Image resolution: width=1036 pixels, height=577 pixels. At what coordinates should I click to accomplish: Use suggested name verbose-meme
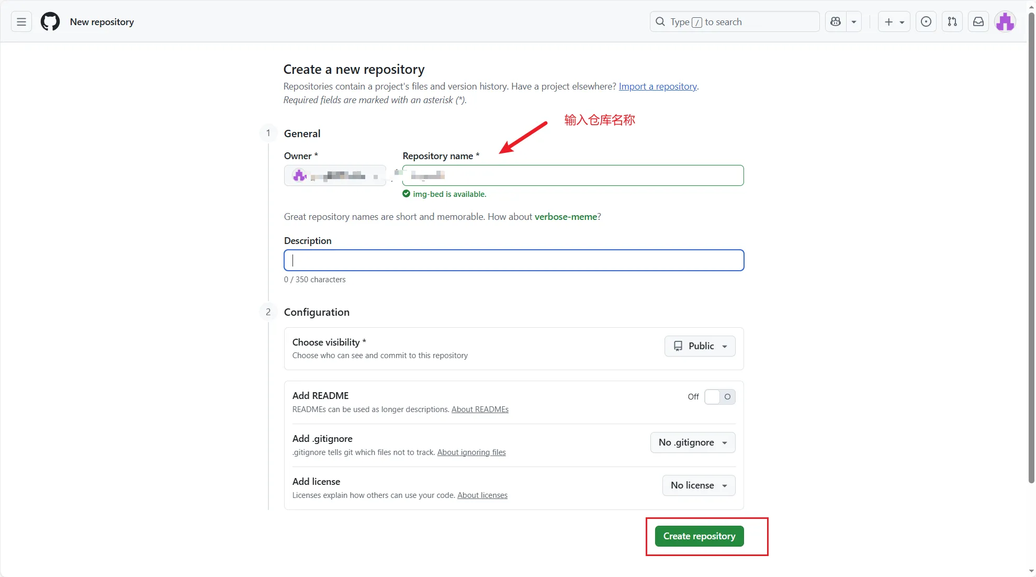[x=566, y=217]
